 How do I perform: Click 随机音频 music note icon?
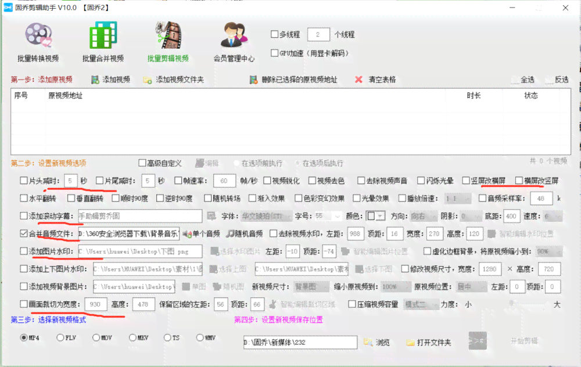click(230, 233)
